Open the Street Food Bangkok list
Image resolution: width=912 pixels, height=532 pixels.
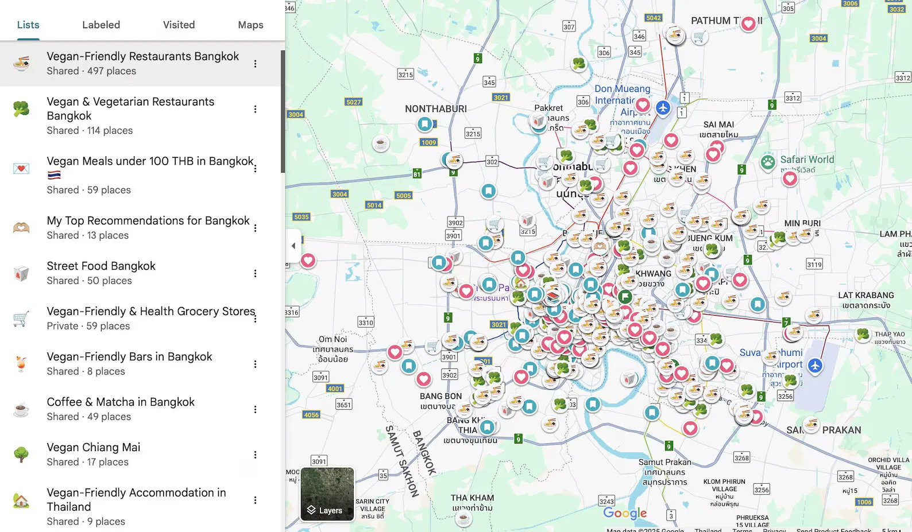[140, 273]
